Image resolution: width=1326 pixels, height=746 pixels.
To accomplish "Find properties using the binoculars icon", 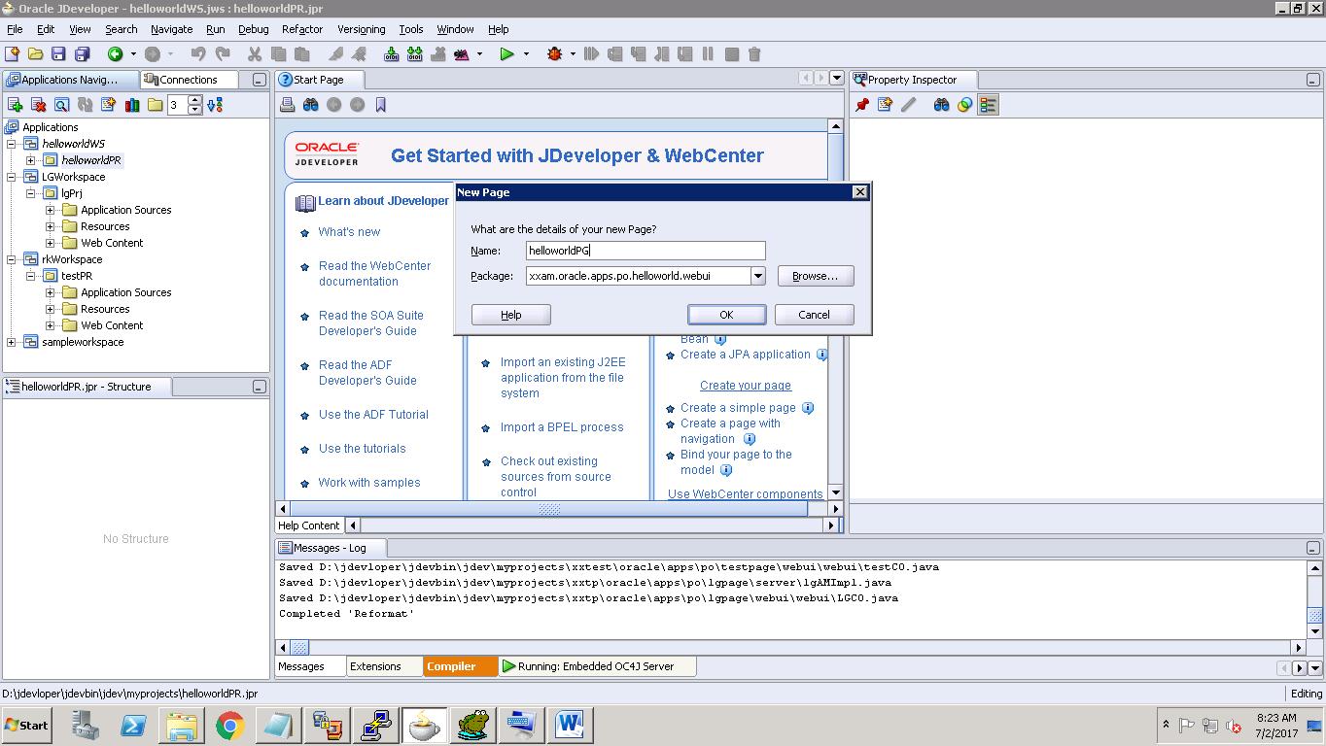I will [x=939, y=104].
